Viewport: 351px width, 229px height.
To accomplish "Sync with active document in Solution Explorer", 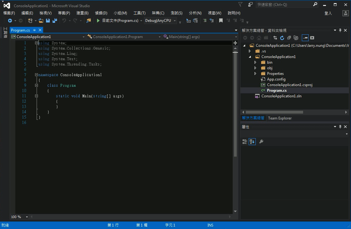I will tap(275, 38).
